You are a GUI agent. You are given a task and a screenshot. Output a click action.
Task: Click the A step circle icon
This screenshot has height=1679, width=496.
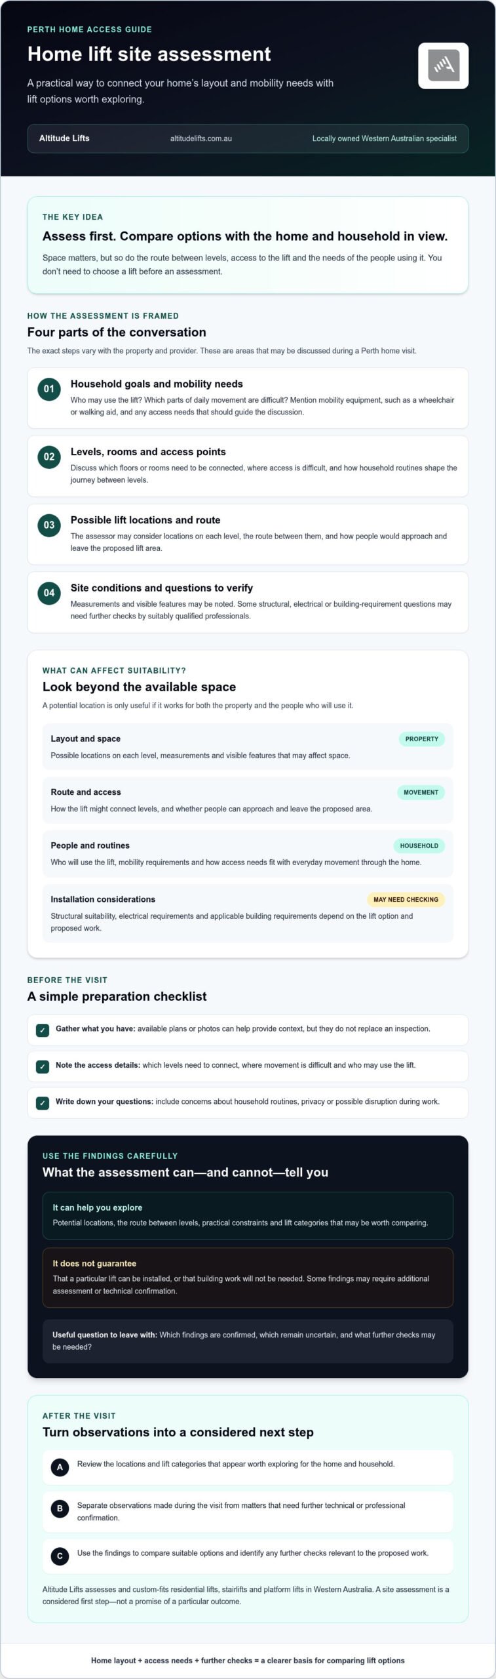[x=60, y=1467]
